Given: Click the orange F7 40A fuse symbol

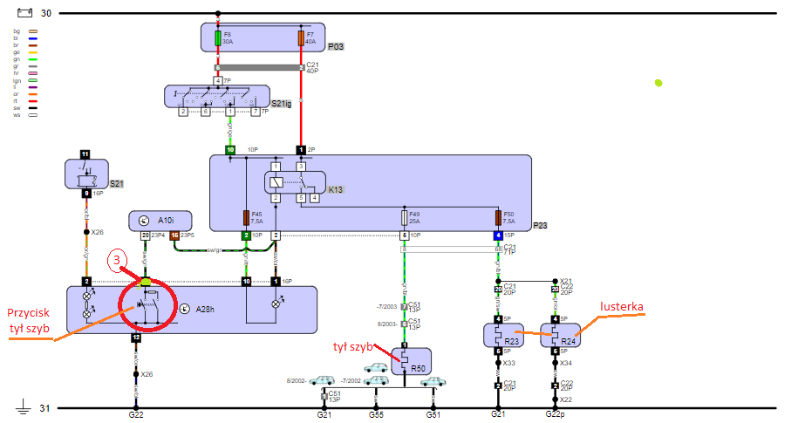Looking at the screenshot, I should click(x=301, y=38).
